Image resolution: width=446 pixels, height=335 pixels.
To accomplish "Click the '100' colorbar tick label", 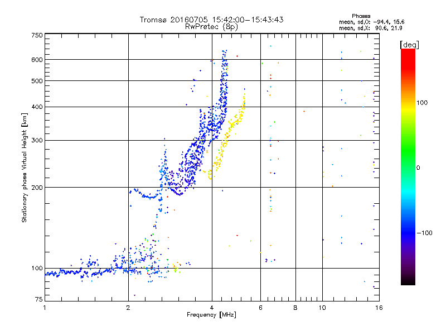I will click(422, 103).
